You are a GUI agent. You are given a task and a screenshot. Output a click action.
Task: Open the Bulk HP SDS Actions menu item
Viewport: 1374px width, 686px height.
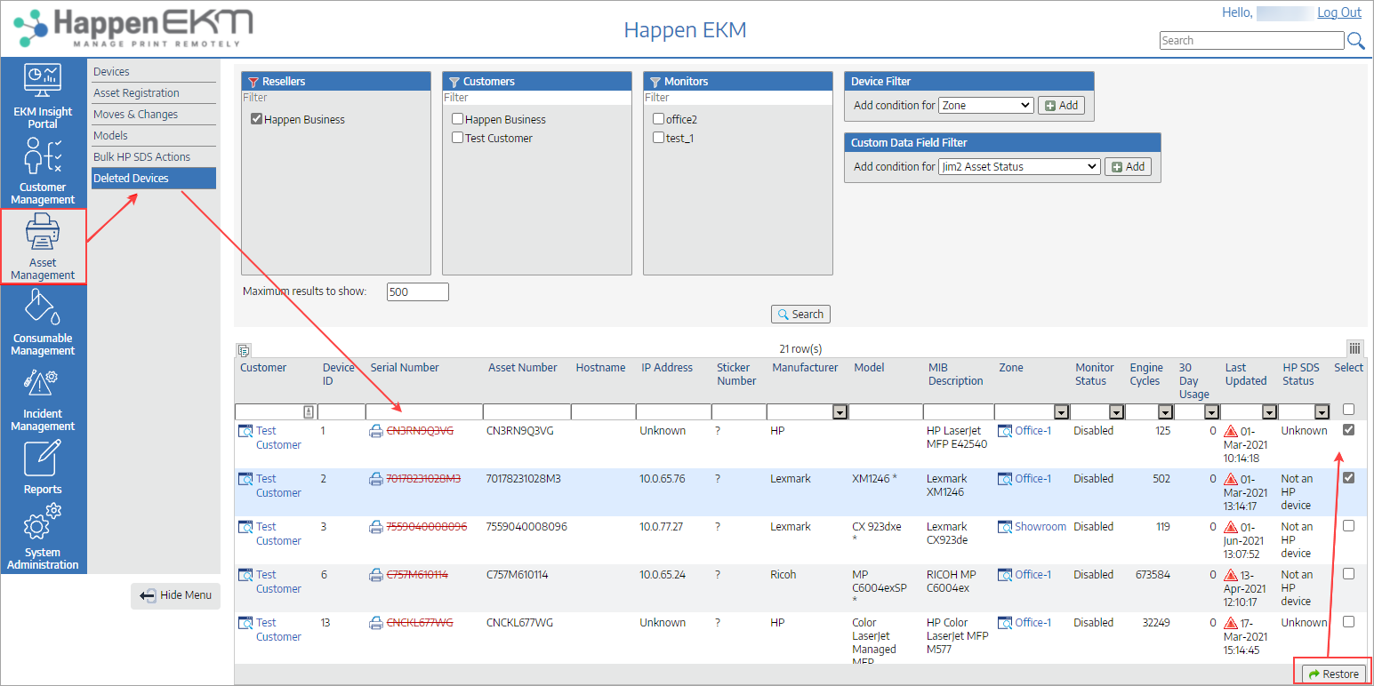click(142, 157)
